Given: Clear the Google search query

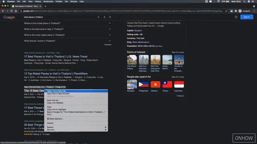Looking at the screenshot, I should [98, 17].
